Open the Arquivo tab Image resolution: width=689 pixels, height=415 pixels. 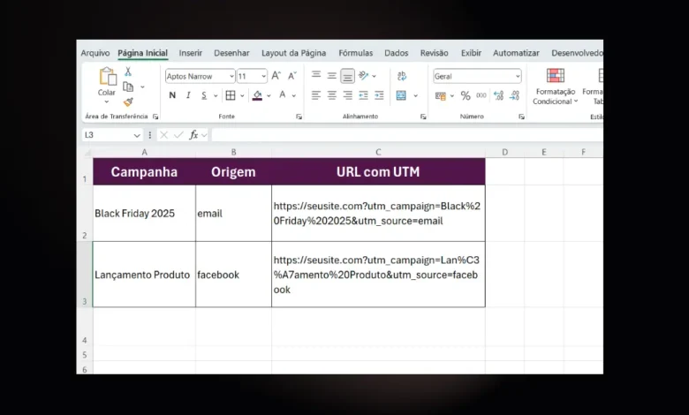[x=95, y=53]
